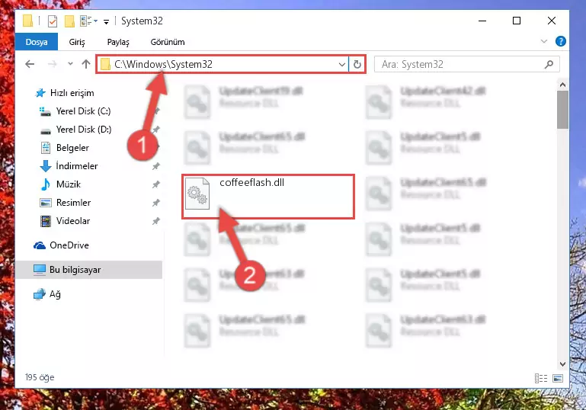Switch to Large icons view layout icon
Image resolution: width=586 pixels, height=410 pixels.
click(x=558, y=378)
